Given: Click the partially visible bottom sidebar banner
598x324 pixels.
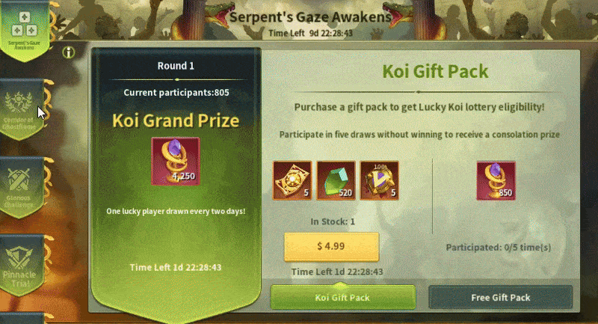Looking at the screenshot, I should click(22, 318).
